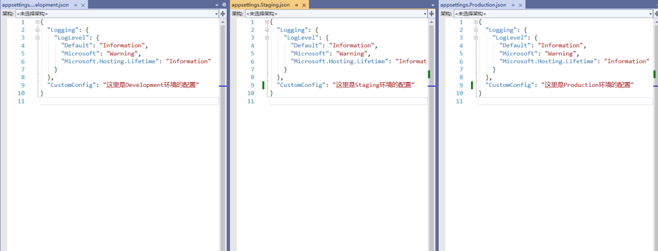Click "LogLevel" key in Production file

[x=509, y=38]
